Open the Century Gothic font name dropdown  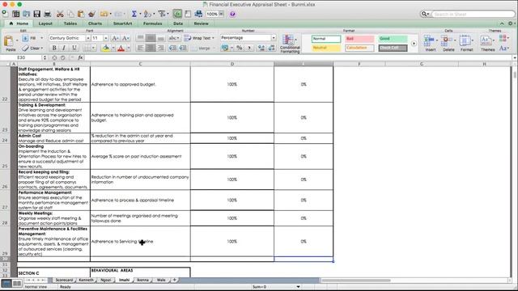pyautogui.click(x=88, y=38)
